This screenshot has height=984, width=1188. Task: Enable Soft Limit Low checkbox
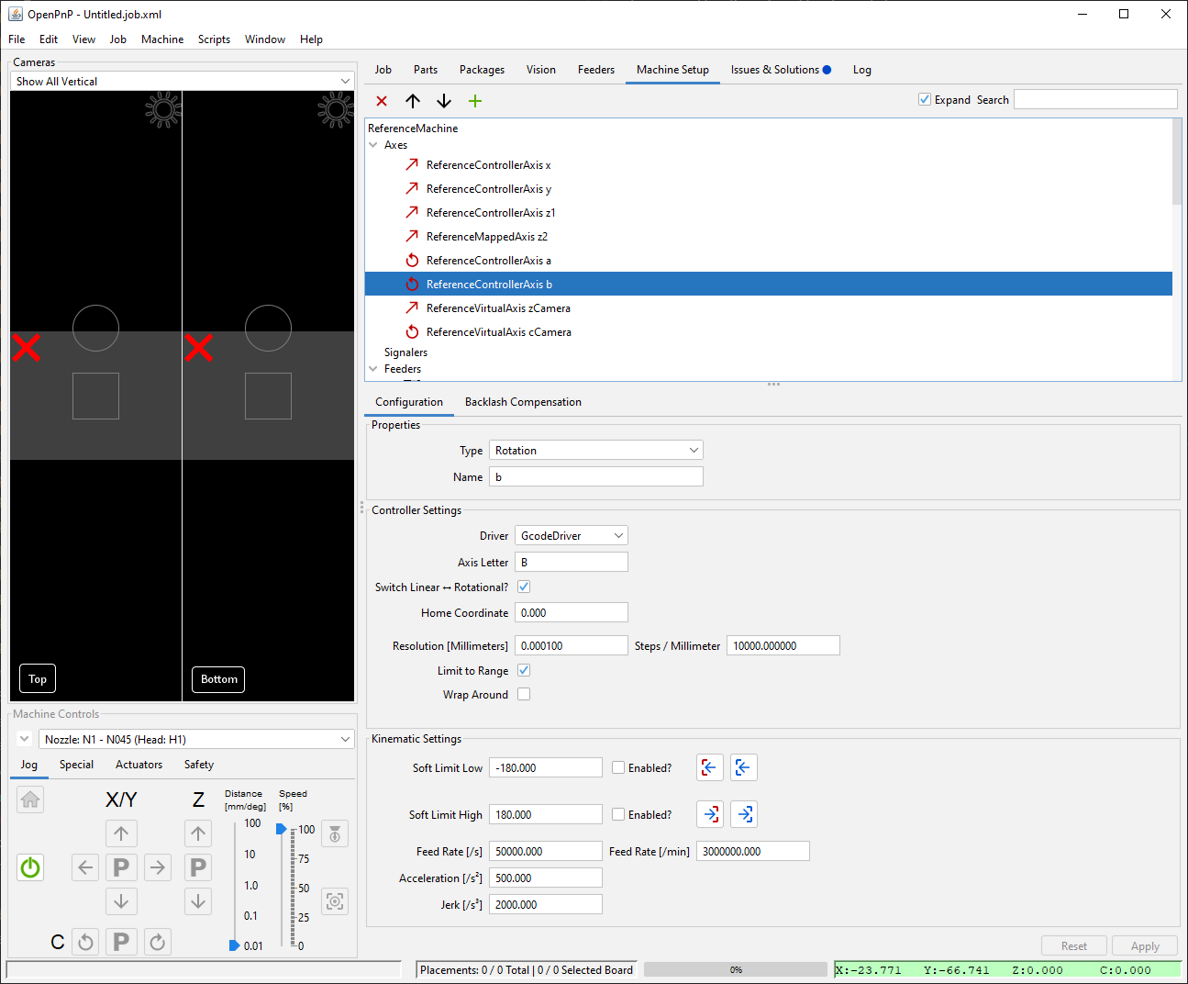[x=618, y=768]
